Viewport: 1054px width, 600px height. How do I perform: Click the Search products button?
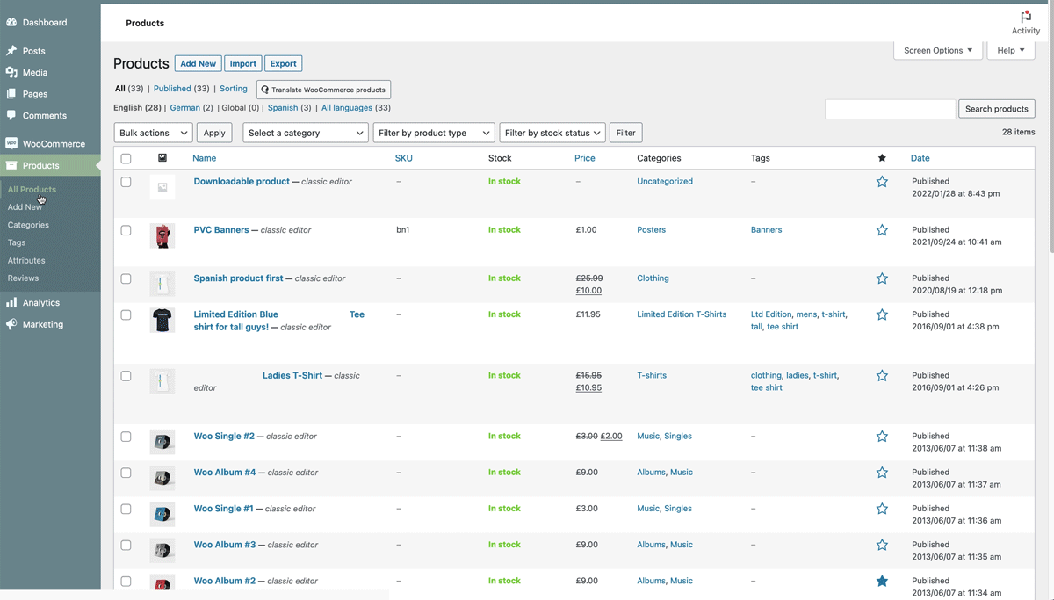pos(996,109)
